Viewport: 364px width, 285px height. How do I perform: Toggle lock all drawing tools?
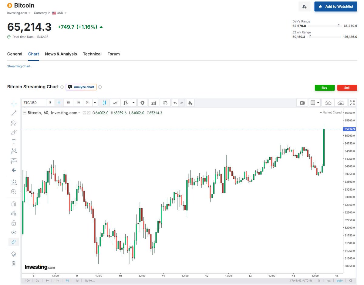(14, 223)
